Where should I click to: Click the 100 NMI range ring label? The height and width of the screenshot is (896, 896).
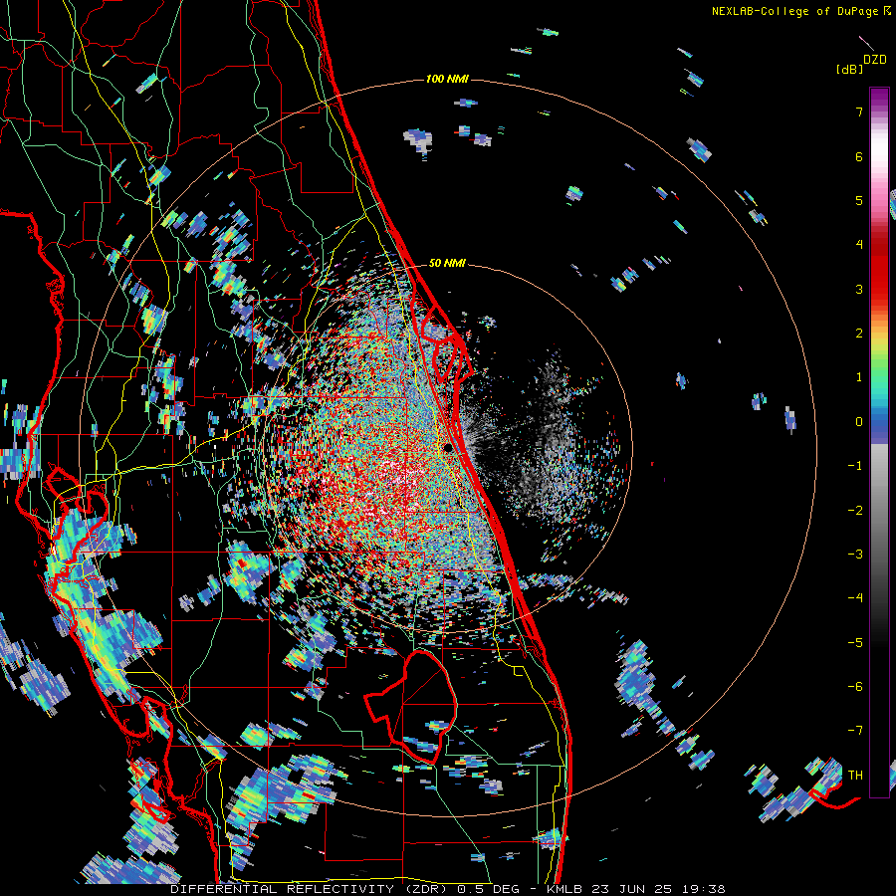click(x=447, y=79)
